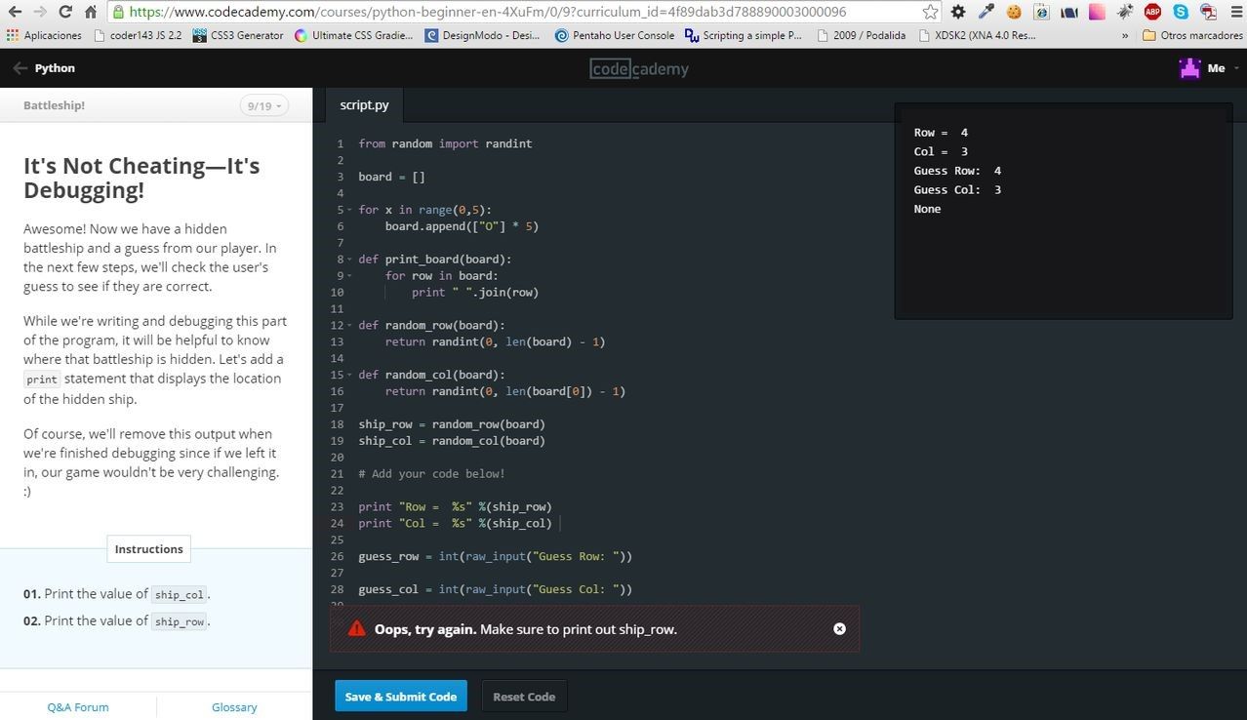Collapse the random_row function code fold

pos(348,325)
